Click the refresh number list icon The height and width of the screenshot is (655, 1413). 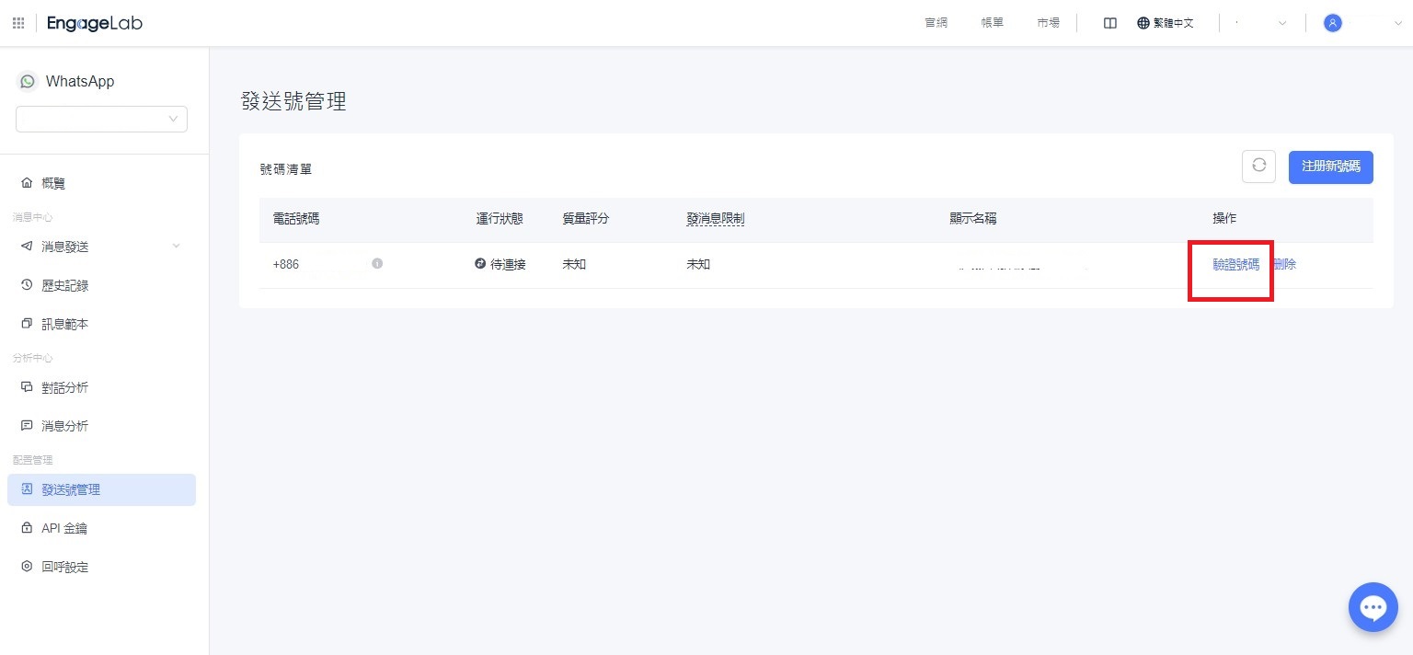point(1258,167)
